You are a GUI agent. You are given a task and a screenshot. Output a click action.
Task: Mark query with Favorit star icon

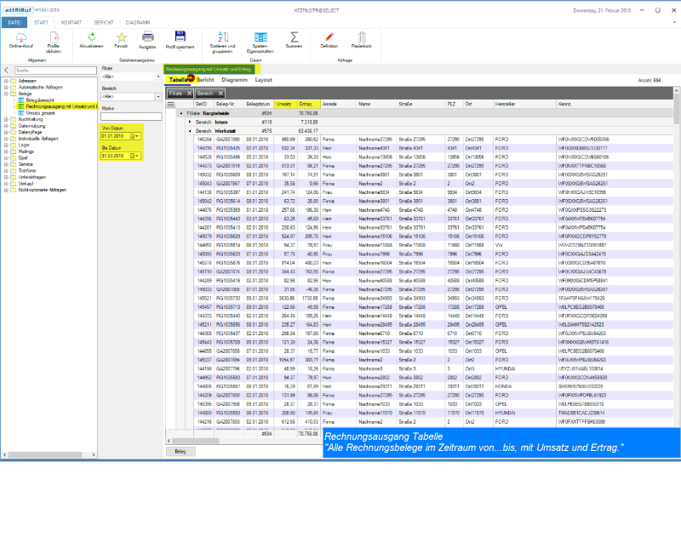[x=122, y=37]
